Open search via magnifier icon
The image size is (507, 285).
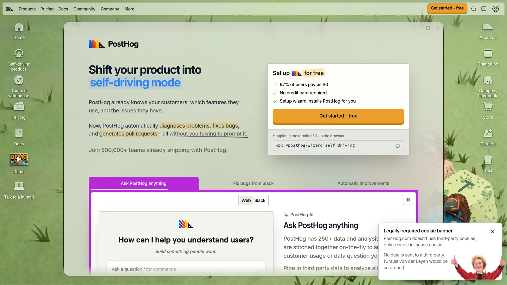(474, 9)
